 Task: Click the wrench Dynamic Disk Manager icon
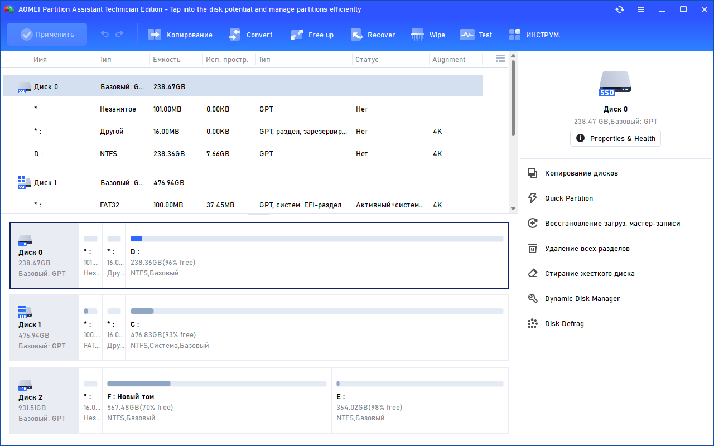533,299
